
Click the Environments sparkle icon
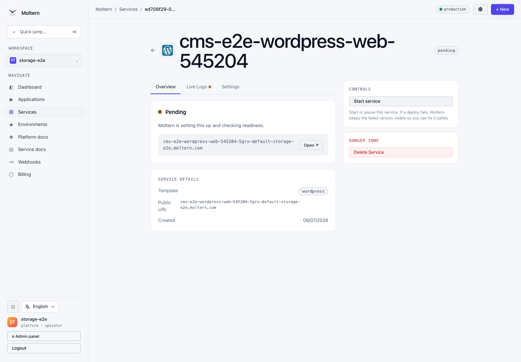(x=11, y=125)
